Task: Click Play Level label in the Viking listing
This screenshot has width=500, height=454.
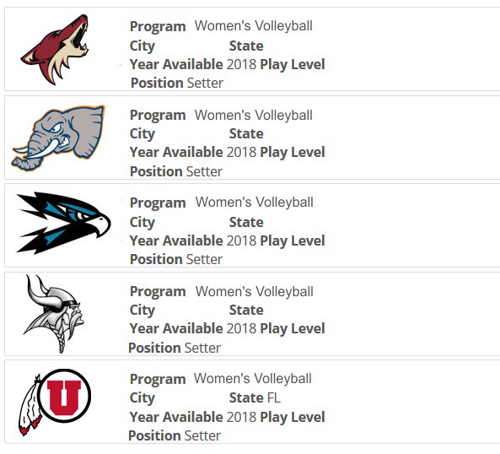Action: pos(293,329)
